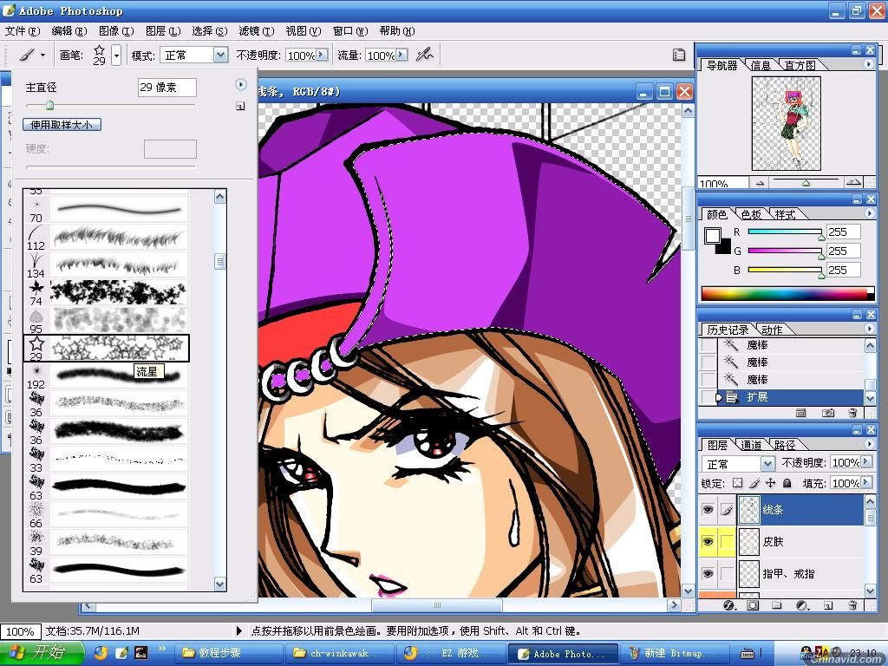Select the scattered maple leaves brush 74
888x666 pixels.
click(x=106, y=293)
